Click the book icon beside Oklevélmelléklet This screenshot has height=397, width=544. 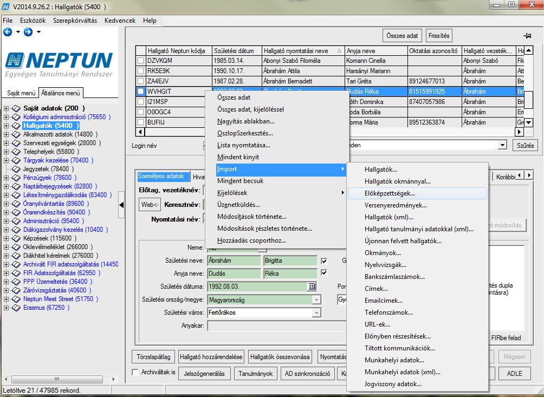click(16, 247)
